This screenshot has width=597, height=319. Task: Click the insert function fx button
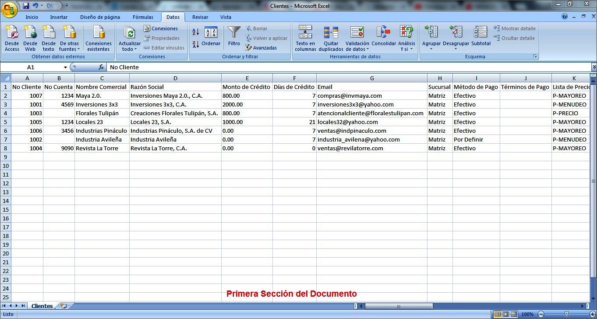(101, 67)
